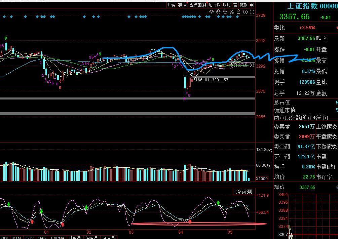This screenshot has height=239, width=338.
Task: Click the 换手 value 0.26%
Action: [308, 167]
